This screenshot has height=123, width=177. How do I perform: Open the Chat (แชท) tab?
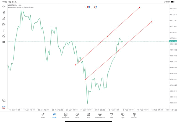tap(111, 116)
